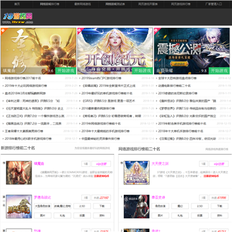Click 下载 button for 泰亚史诗
This screenshot has width=232, height=232.
click(220, 206)
